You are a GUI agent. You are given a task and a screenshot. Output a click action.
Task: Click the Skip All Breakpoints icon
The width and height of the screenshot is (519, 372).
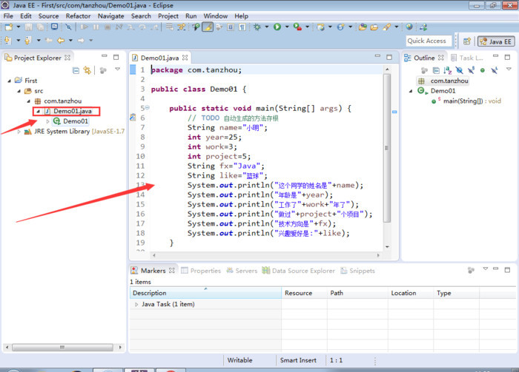[68, 27]
